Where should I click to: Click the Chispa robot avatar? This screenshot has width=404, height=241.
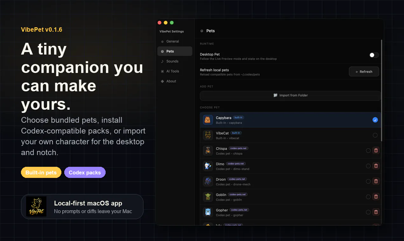click(208, 151)
